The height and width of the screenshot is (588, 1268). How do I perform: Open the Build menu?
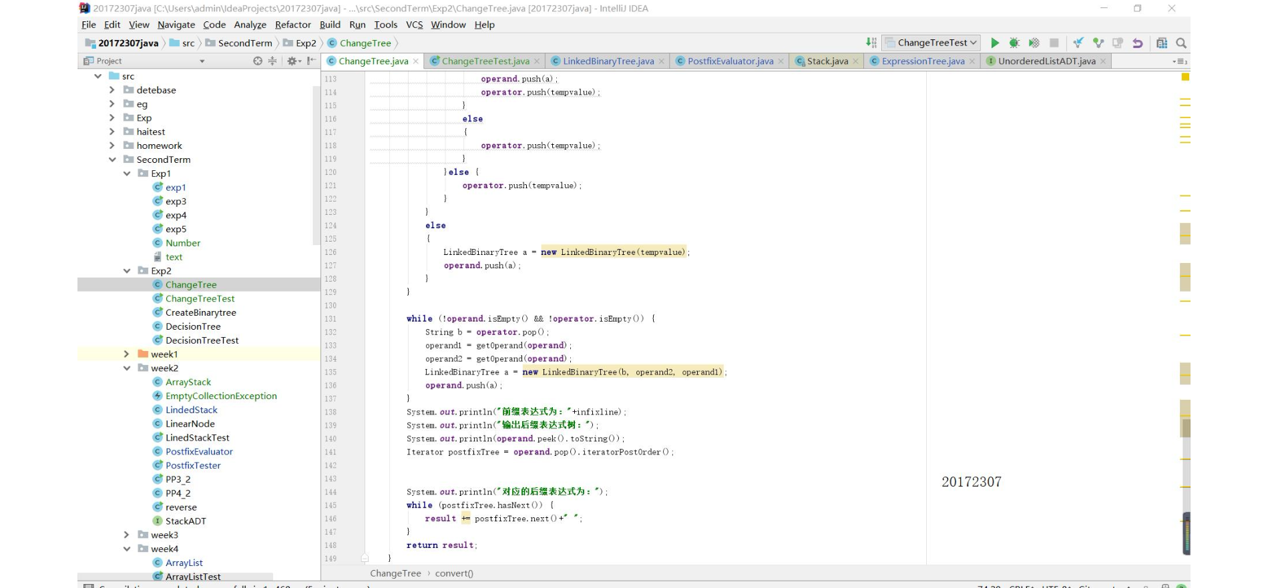tap(330, 25)
